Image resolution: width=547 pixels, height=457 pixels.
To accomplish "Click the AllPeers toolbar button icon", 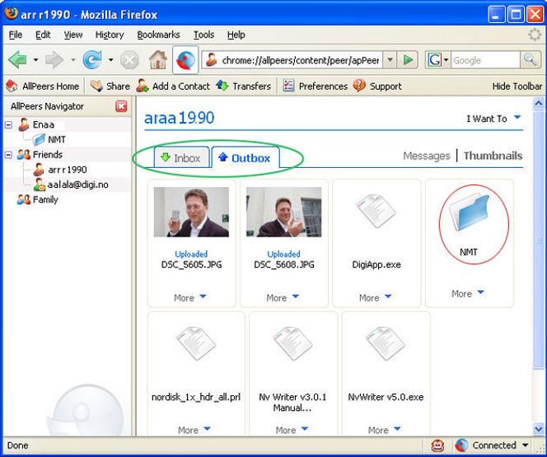I will (x=185, y=60).
